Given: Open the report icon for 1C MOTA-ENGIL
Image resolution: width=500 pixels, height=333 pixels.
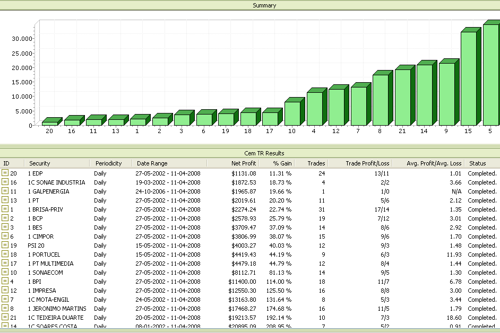Looking at the screenshot, I should coord(5,299).
